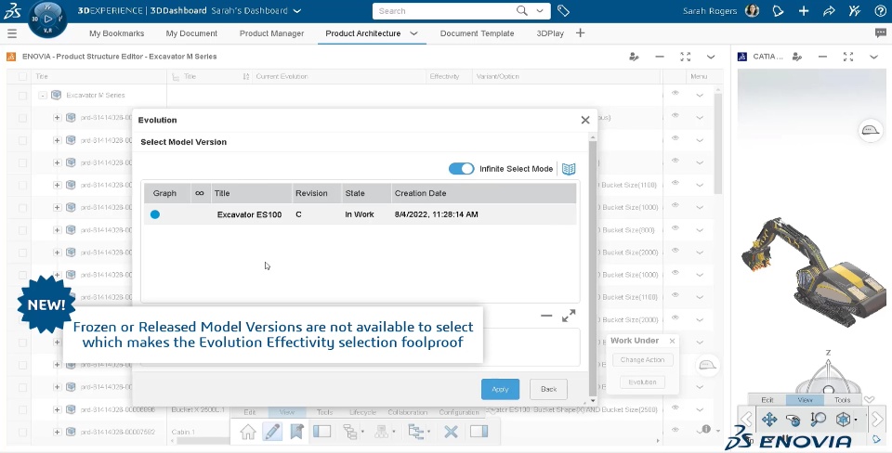Click Evolution button in Work Under panel
Viewport: 892px width, 453px height.
tap(642, 382)
